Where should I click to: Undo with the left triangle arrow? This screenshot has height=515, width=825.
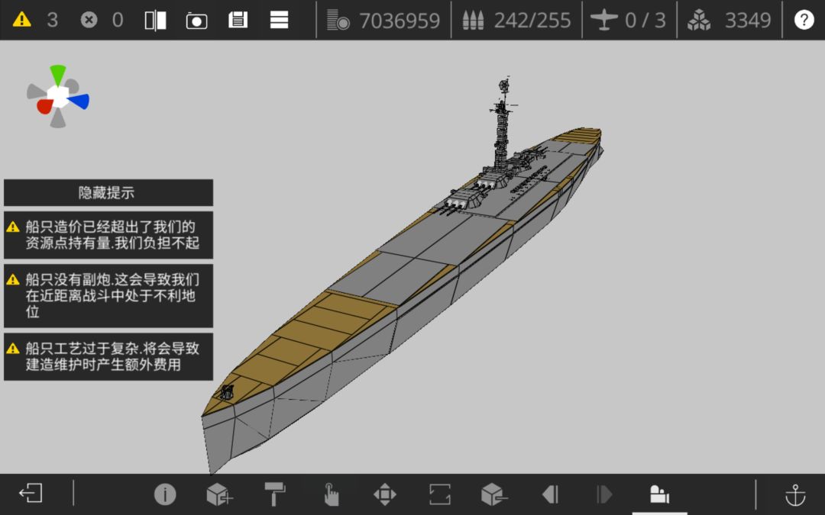pos(550,494)
